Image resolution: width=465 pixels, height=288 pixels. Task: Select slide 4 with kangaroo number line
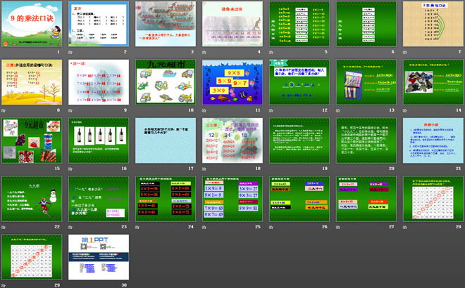(x=232, y=24)
